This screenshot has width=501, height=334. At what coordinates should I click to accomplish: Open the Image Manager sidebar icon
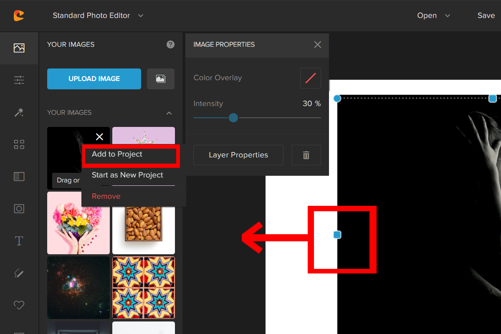click(x=19, y=48)
